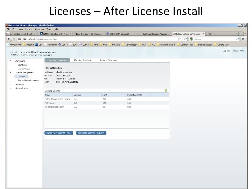This screenshot has height=189, width=252.
Task: Click the browser Back arrow button
Action: click(9, 39)
